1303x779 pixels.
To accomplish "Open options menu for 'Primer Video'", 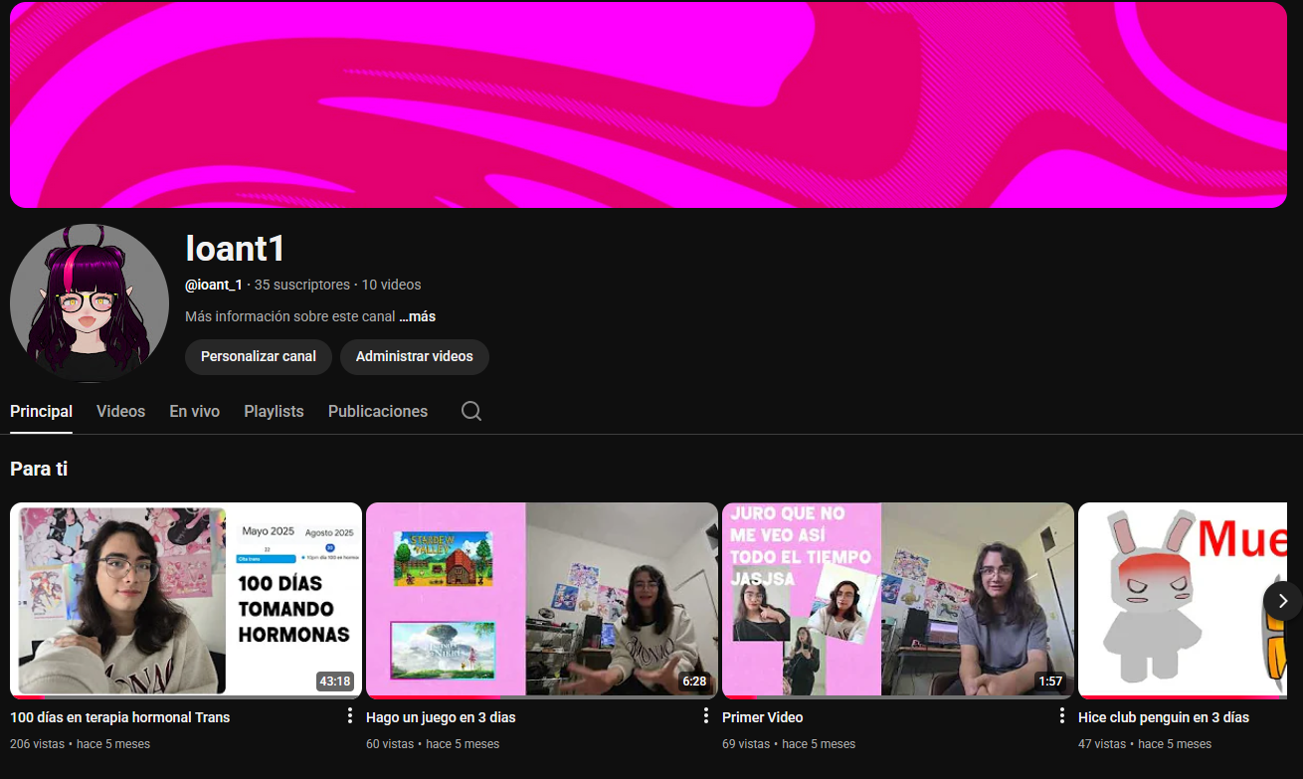I will pos(1062,716).
